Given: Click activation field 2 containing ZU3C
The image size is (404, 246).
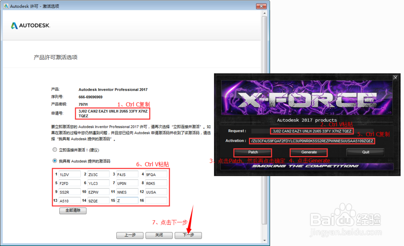Looking at the screenshot, I should [99, 174].
